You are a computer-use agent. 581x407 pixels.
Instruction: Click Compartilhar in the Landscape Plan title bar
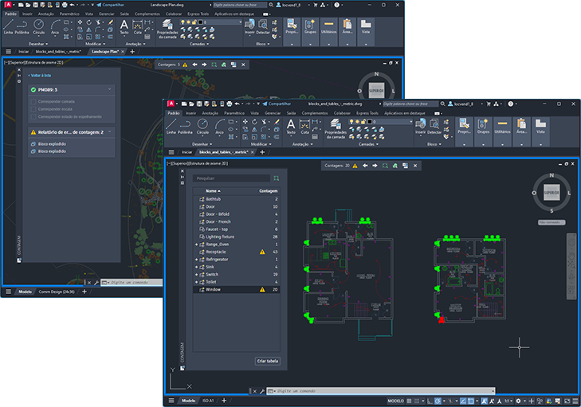110,5
